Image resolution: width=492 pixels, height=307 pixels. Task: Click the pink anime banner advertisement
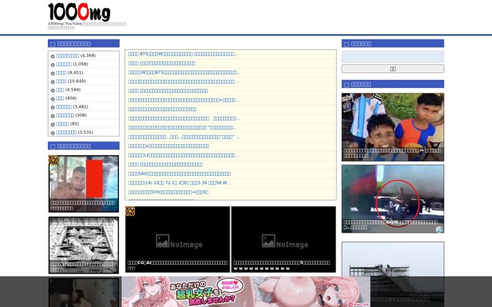click(x=246, y=292)
